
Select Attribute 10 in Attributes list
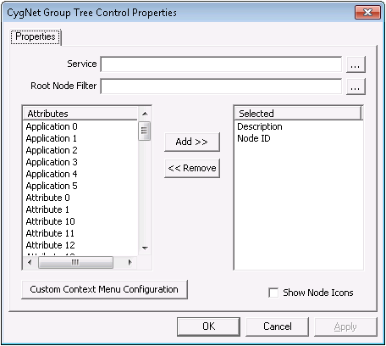coord(51,221)
